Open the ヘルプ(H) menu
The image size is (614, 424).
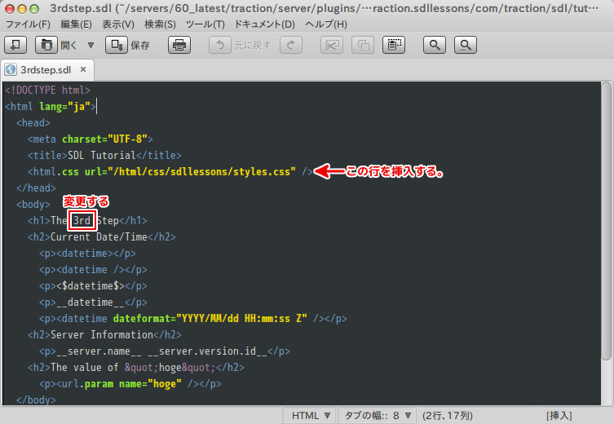[x=325, y=24]
